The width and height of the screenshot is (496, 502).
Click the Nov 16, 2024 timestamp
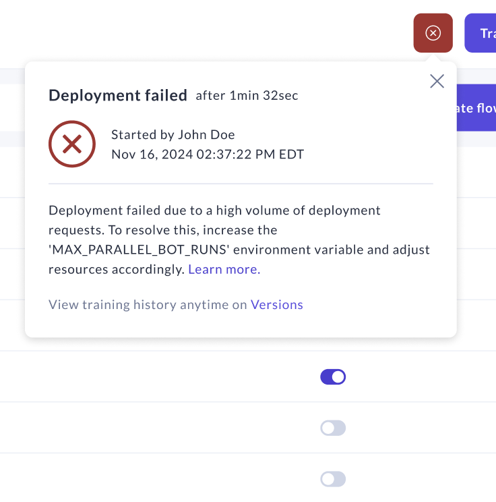coord(208,154)
